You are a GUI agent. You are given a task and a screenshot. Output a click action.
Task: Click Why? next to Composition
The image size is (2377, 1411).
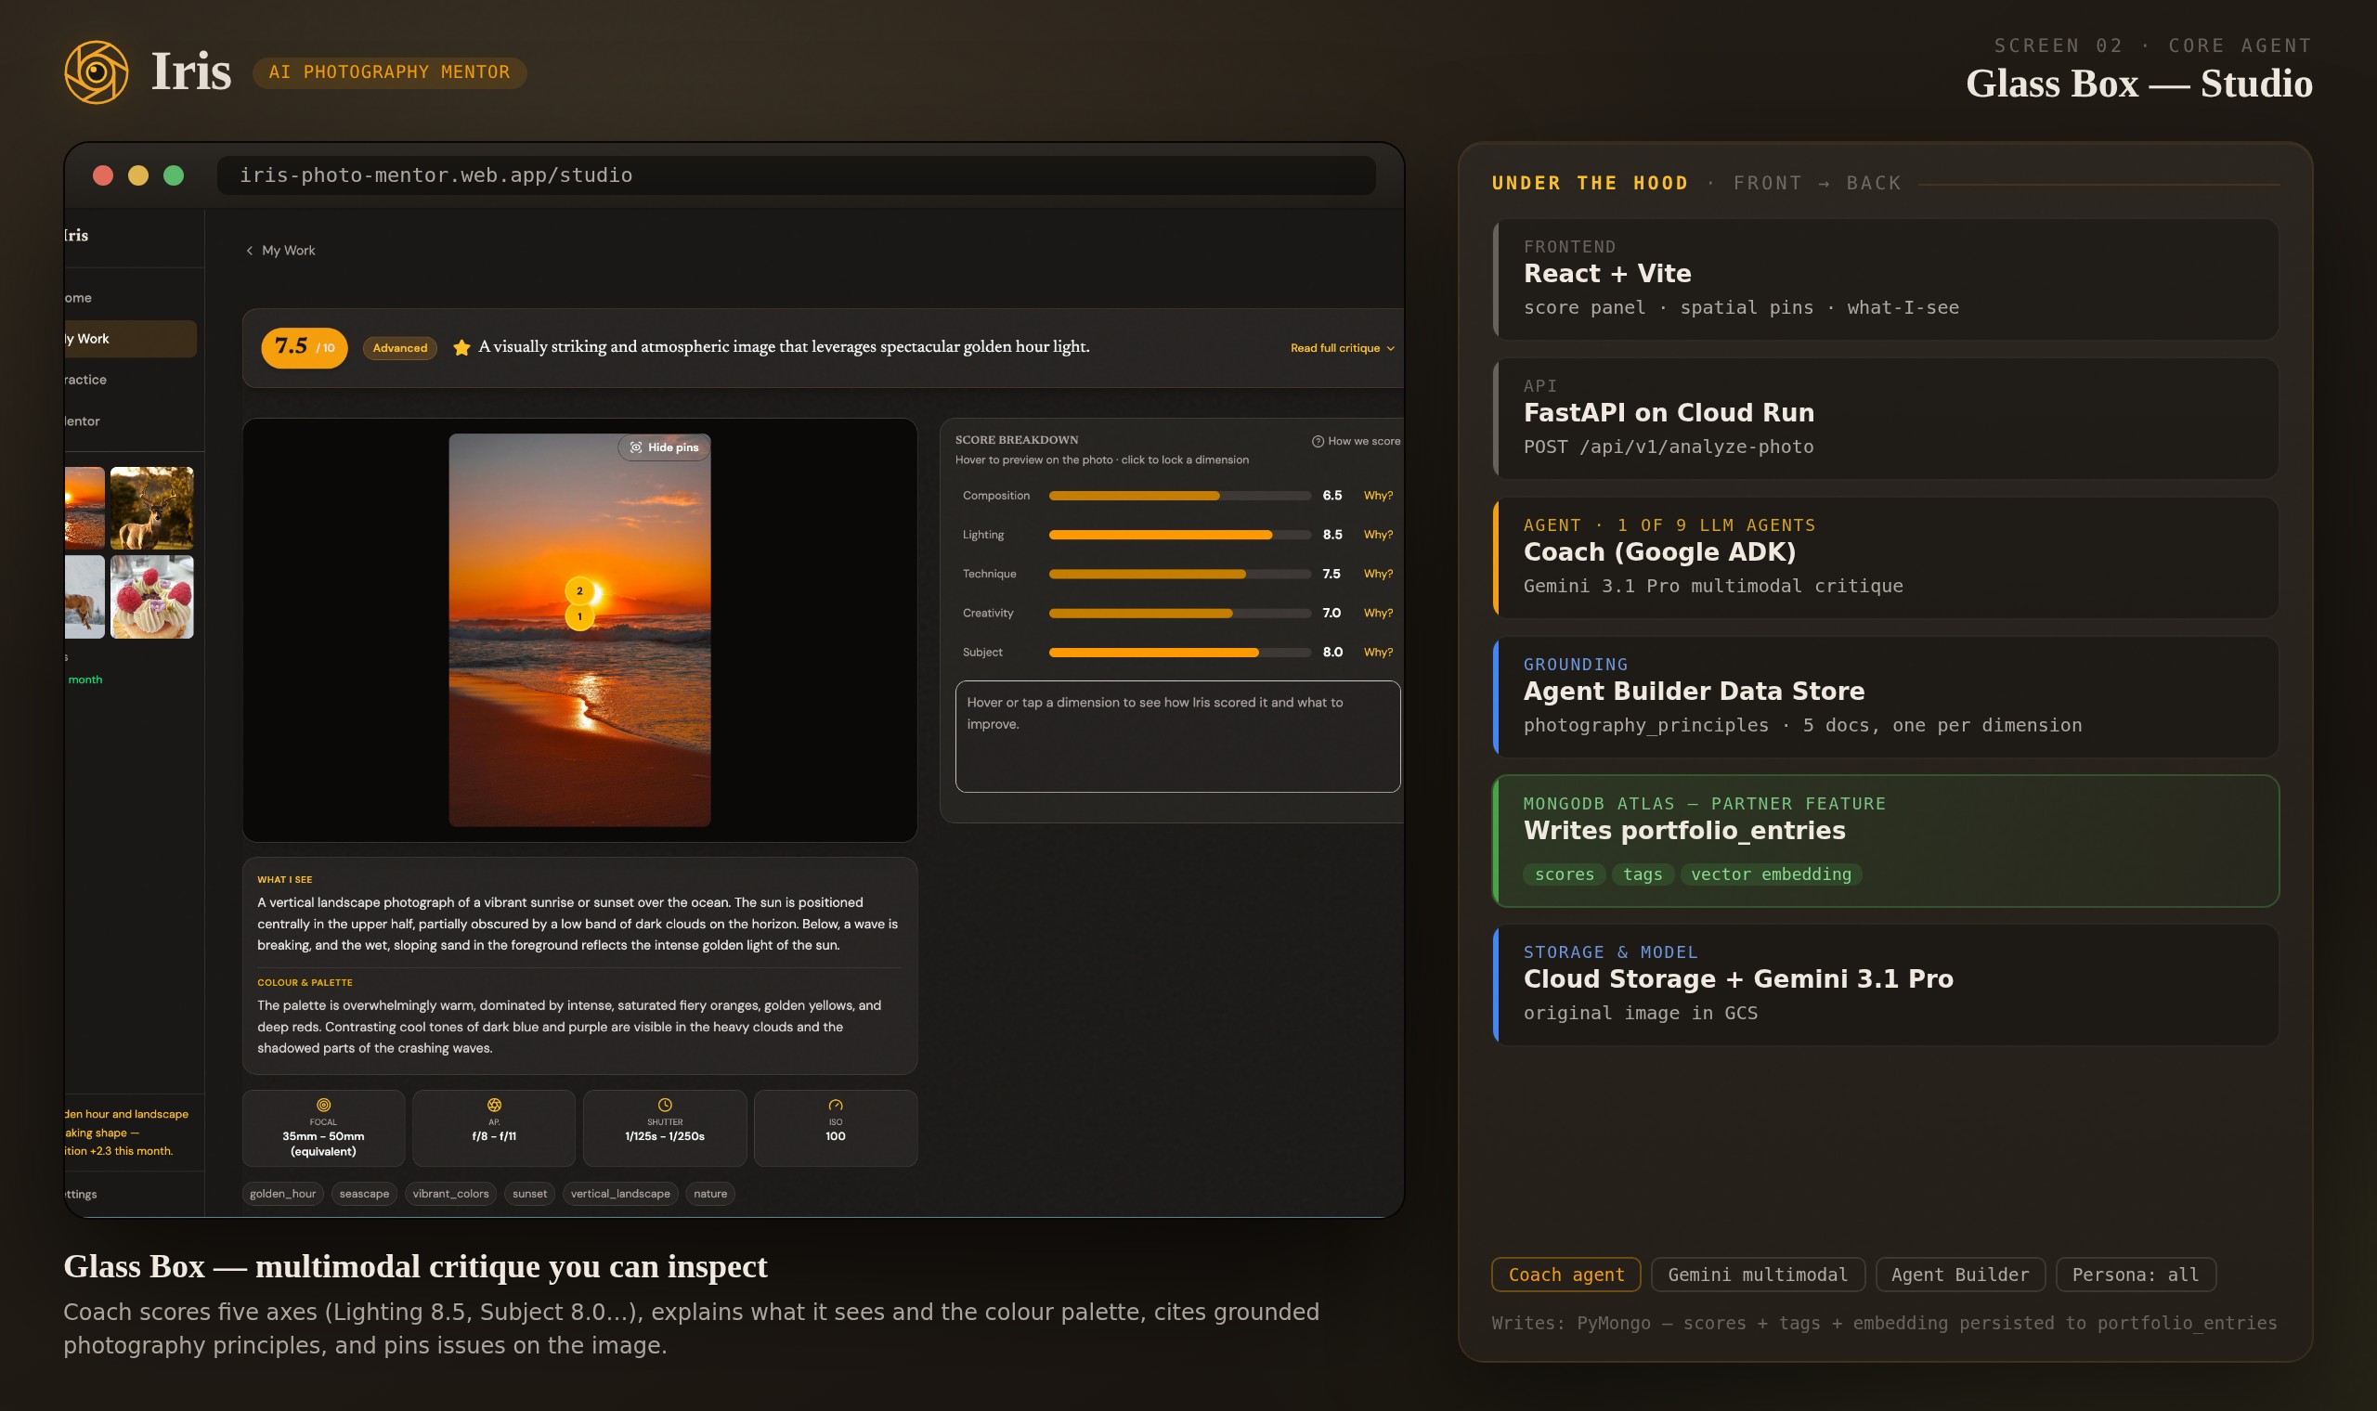1378,496
